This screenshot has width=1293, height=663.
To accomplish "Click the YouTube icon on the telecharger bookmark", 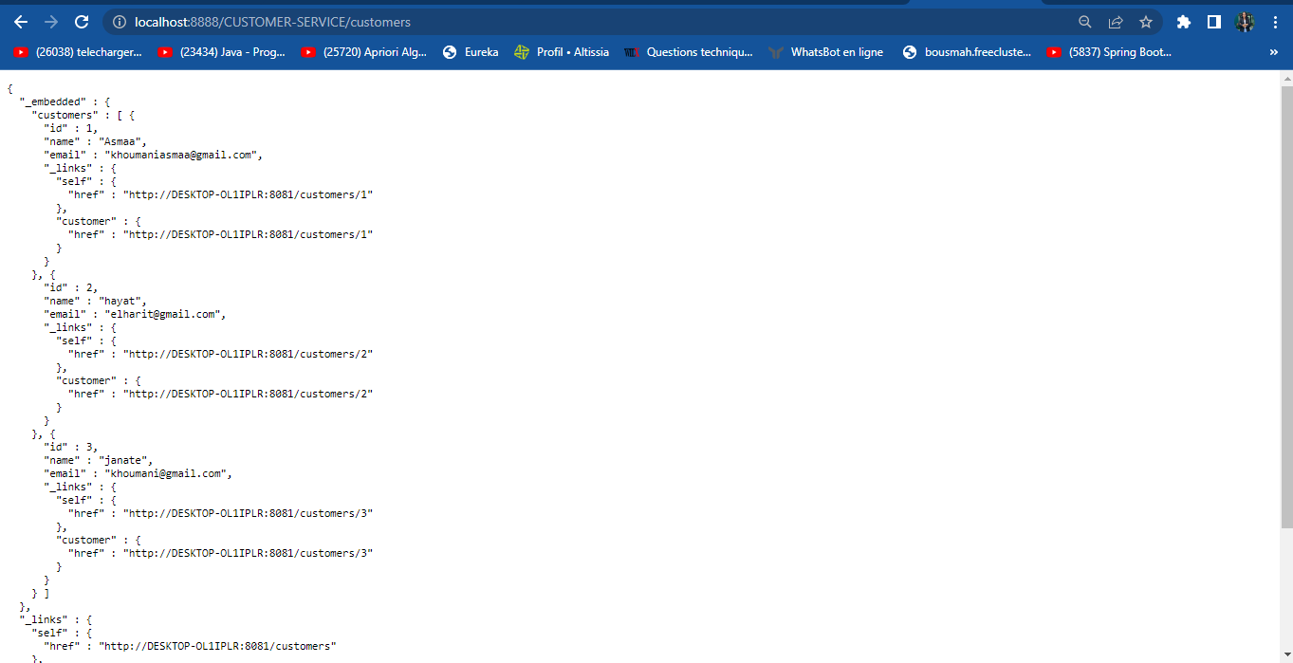I will [21, 52].
